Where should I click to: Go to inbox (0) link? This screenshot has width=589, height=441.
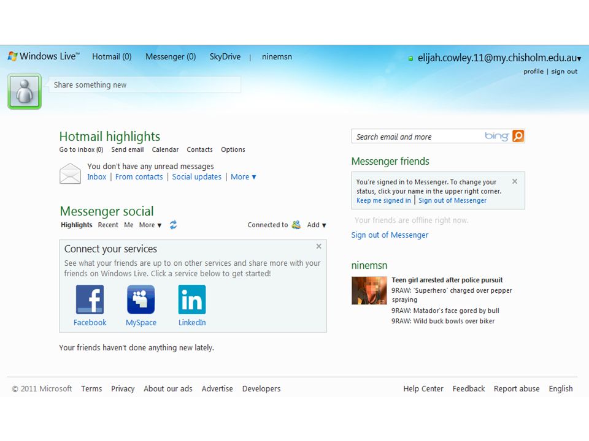coord(81,149)
